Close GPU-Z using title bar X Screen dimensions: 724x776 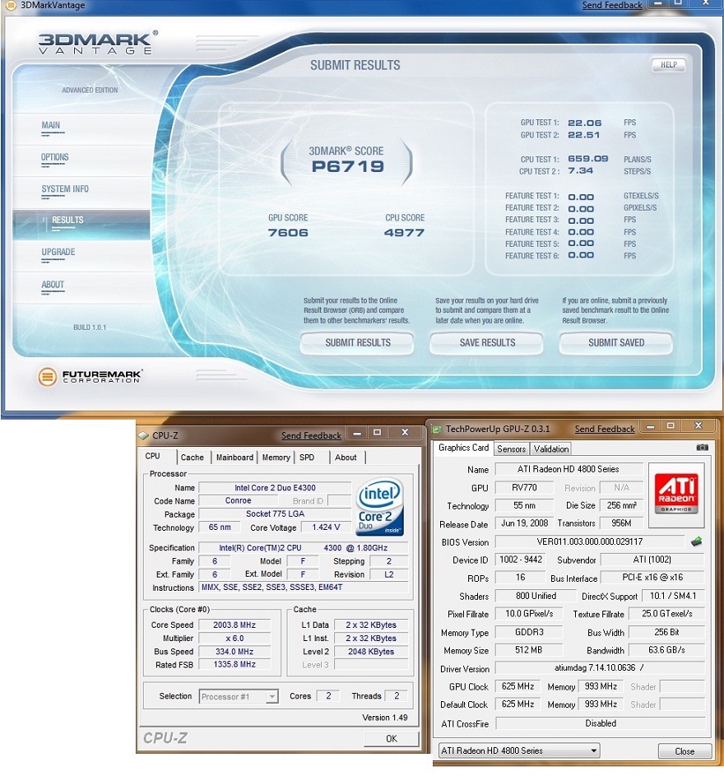point(698,426)
